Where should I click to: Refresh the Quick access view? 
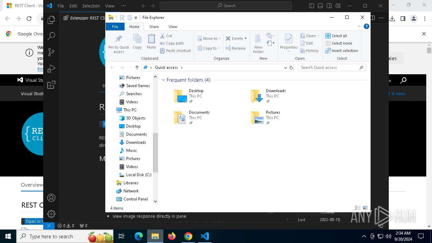[292, 67]
